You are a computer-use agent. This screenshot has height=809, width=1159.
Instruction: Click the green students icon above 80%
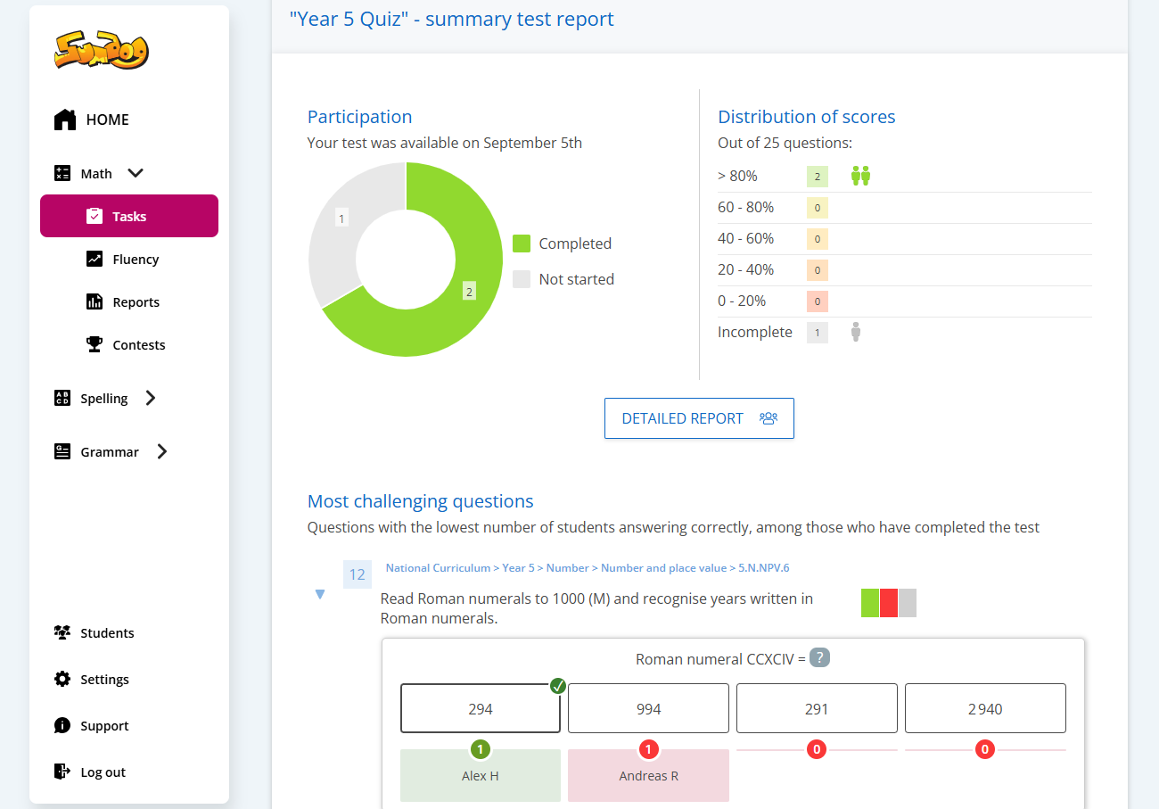(860, 176)
